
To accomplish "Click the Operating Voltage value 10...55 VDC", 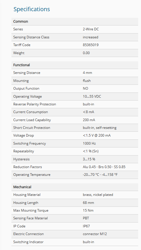I will [92, 97].
